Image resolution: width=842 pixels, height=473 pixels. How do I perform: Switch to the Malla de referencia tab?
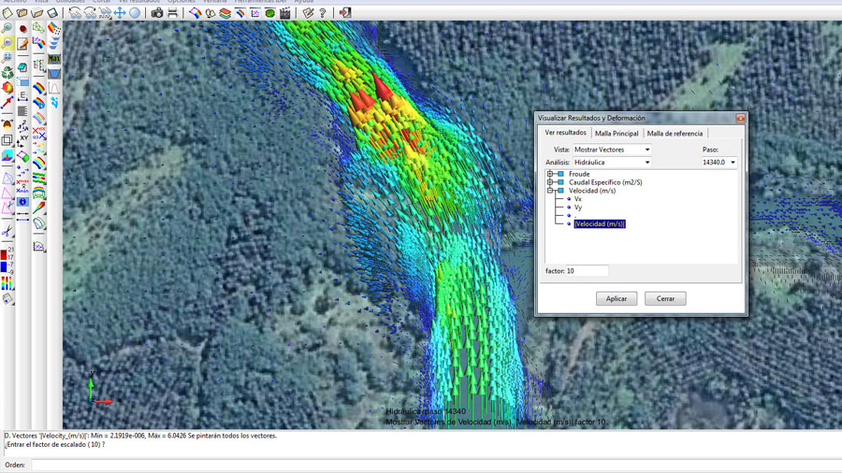[x=675, y=134]
